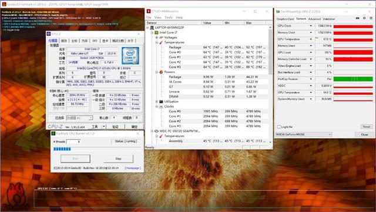Click the HWMonitor vertical scrollbar
Screen dimensions: 376x212
point(270,85)
